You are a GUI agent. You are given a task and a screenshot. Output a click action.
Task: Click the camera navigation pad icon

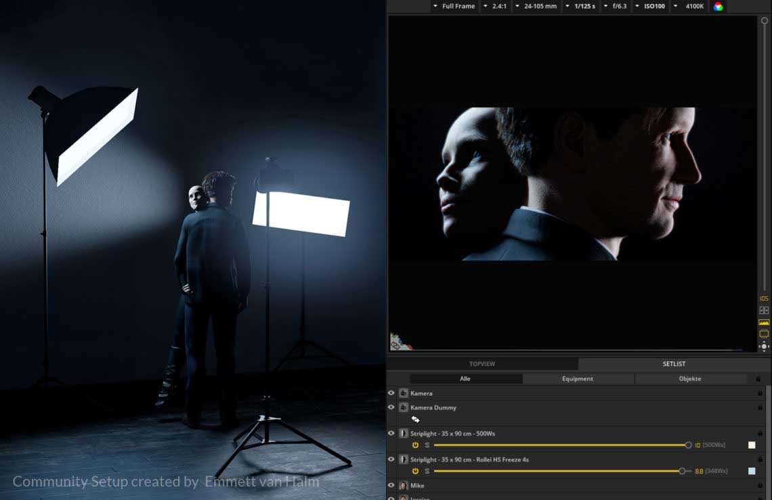tap(764, 346)
